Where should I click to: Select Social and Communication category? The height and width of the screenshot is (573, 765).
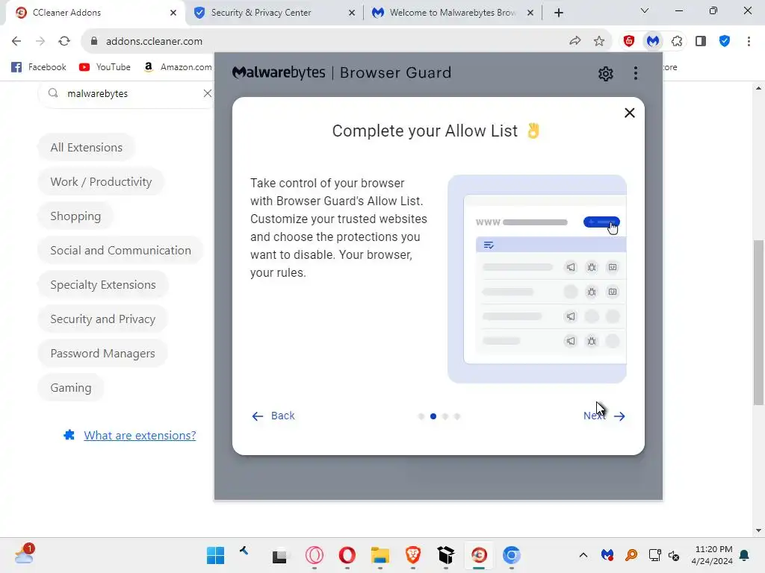pos(120,251)
